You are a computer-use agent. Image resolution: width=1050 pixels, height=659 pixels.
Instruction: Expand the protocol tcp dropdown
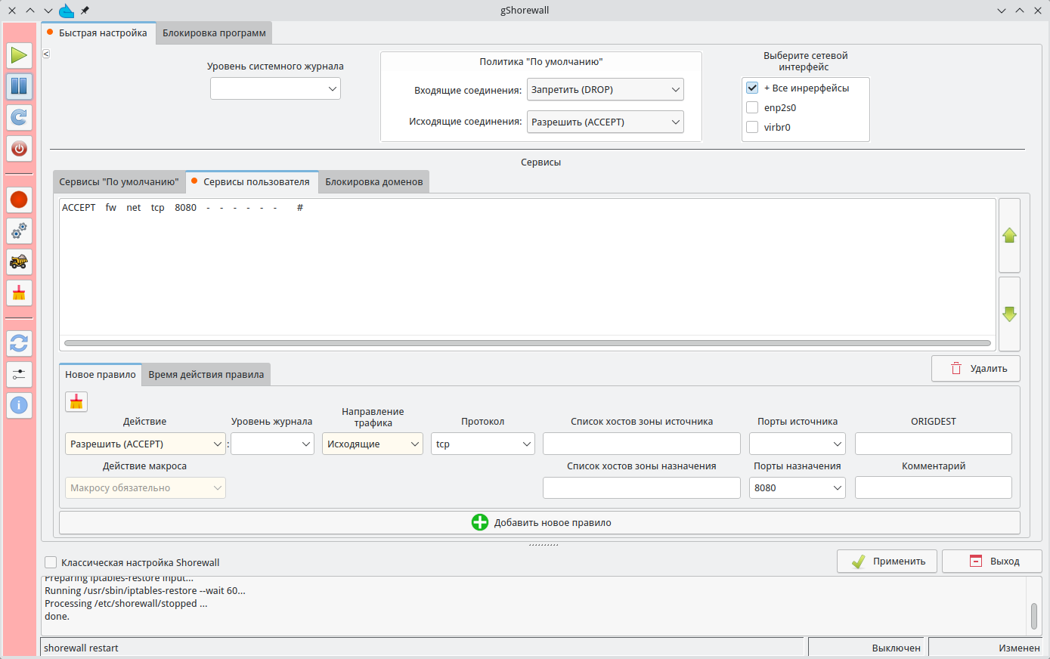coord(483,444)
